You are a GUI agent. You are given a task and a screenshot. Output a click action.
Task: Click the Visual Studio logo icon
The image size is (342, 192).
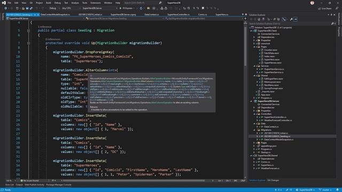(x=4, y=3)
